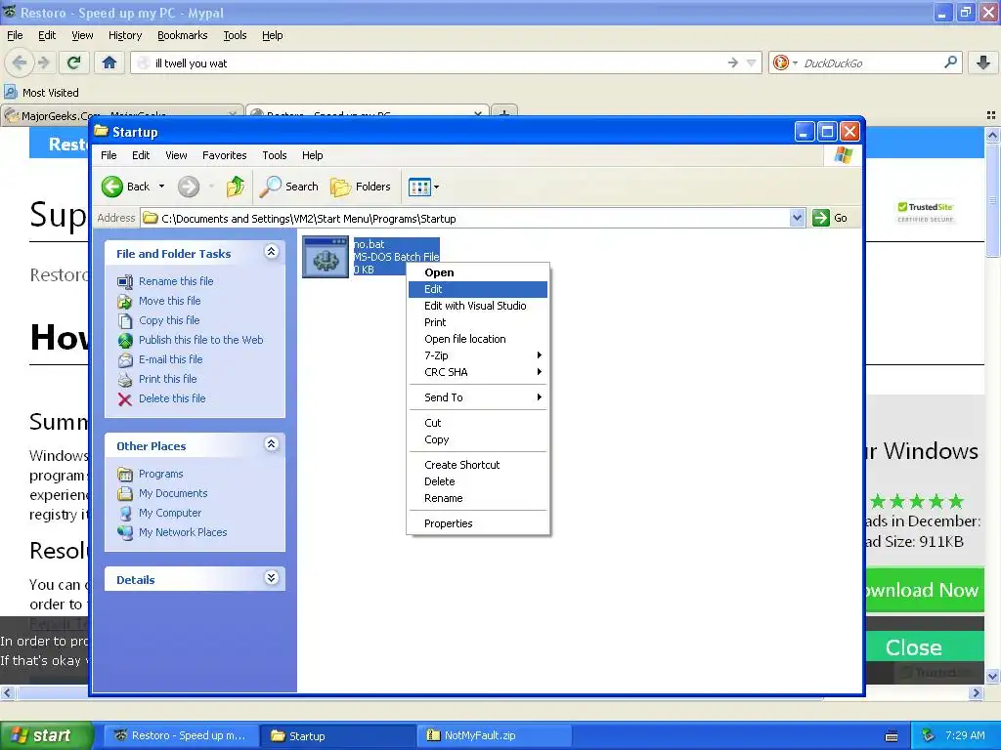Click the DuckDuckGo search field
This screenshot has height=750, width=1001.
tap(868, 63)
